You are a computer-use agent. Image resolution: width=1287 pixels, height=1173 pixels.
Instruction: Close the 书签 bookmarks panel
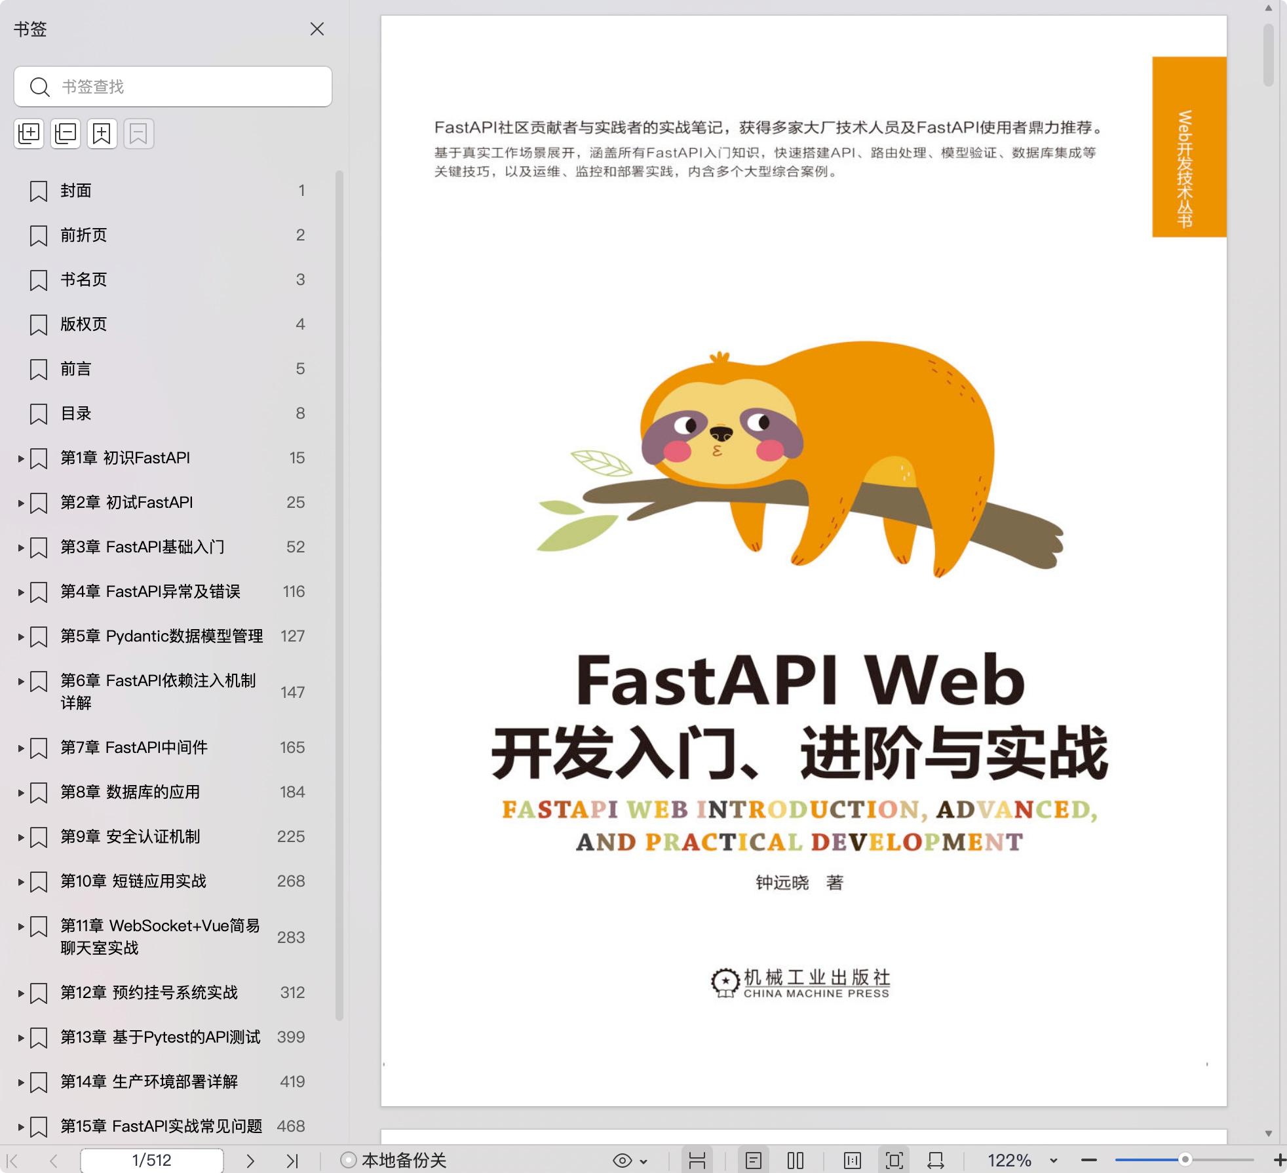point(317,29)
